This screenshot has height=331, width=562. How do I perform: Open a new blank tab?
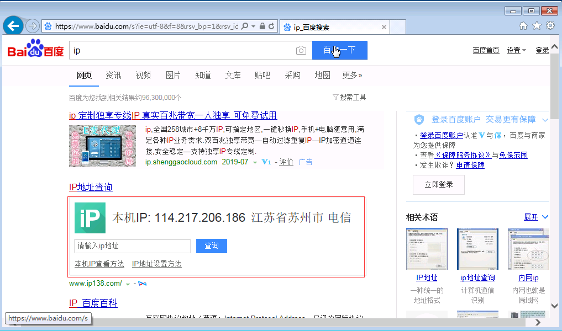(397, 27)
